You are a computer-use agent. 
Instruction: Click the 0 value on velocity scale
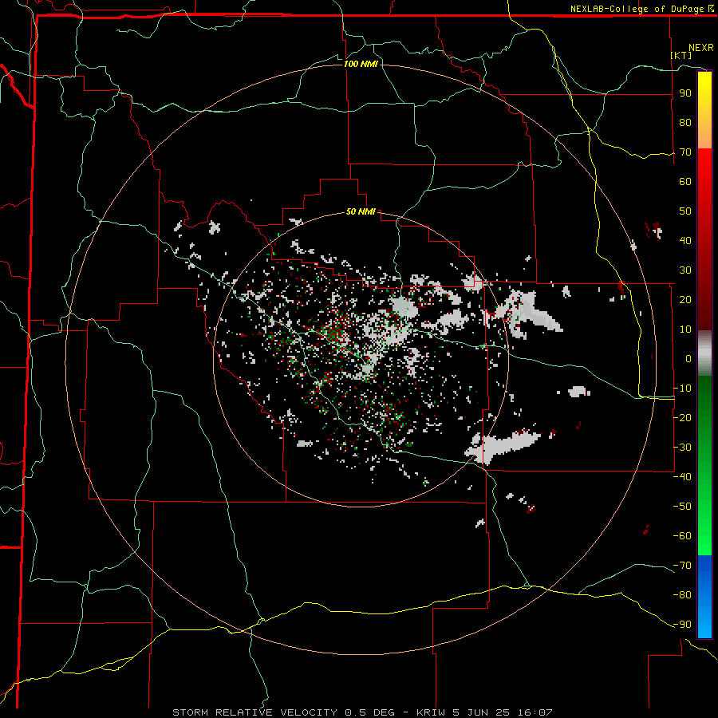tap(688, 358)
